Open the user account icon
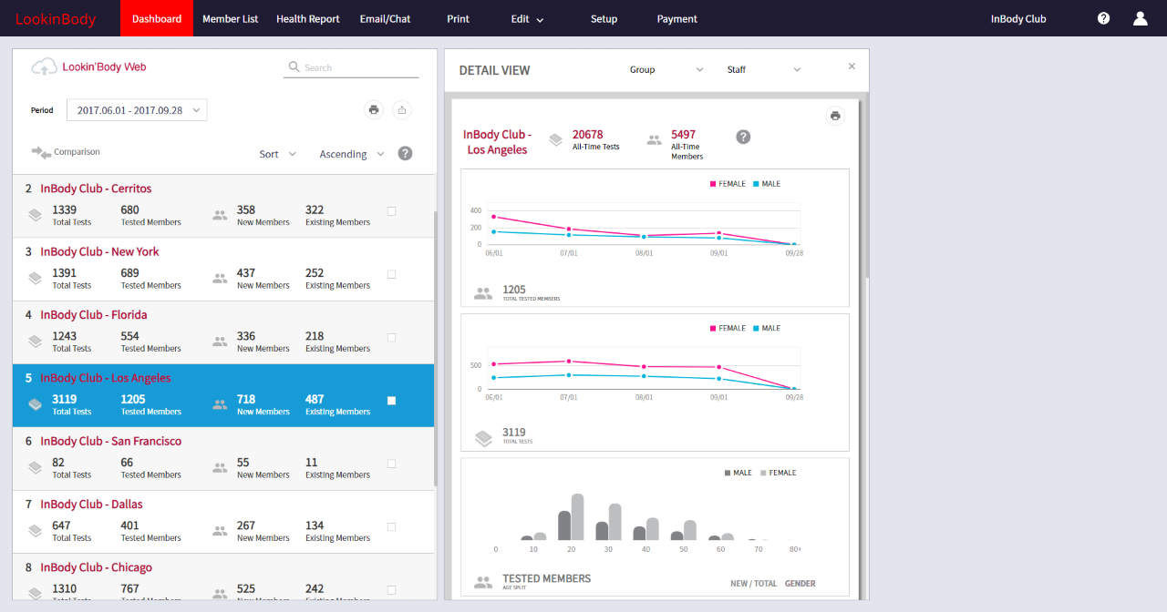Viewport: 1167px width, 612px height. click(1140, 18)
